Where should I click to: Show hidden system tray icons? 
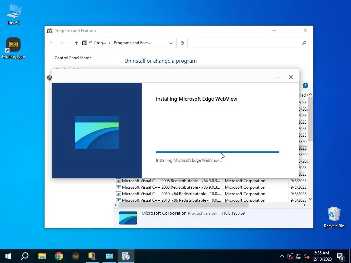tap(282, 256)
